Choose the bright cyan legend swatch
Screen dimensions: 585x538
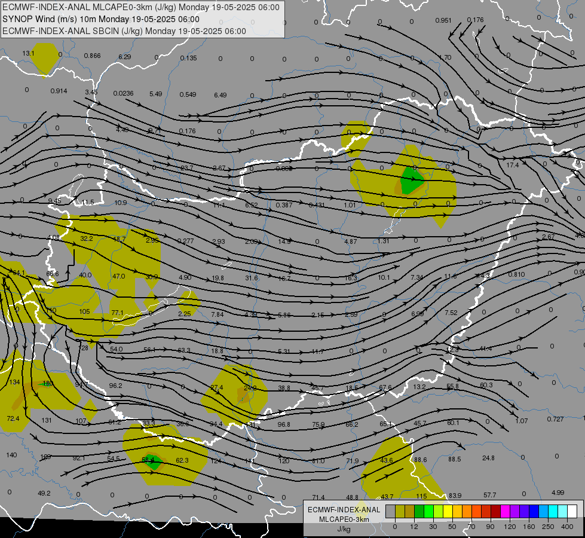click(553, 511)
